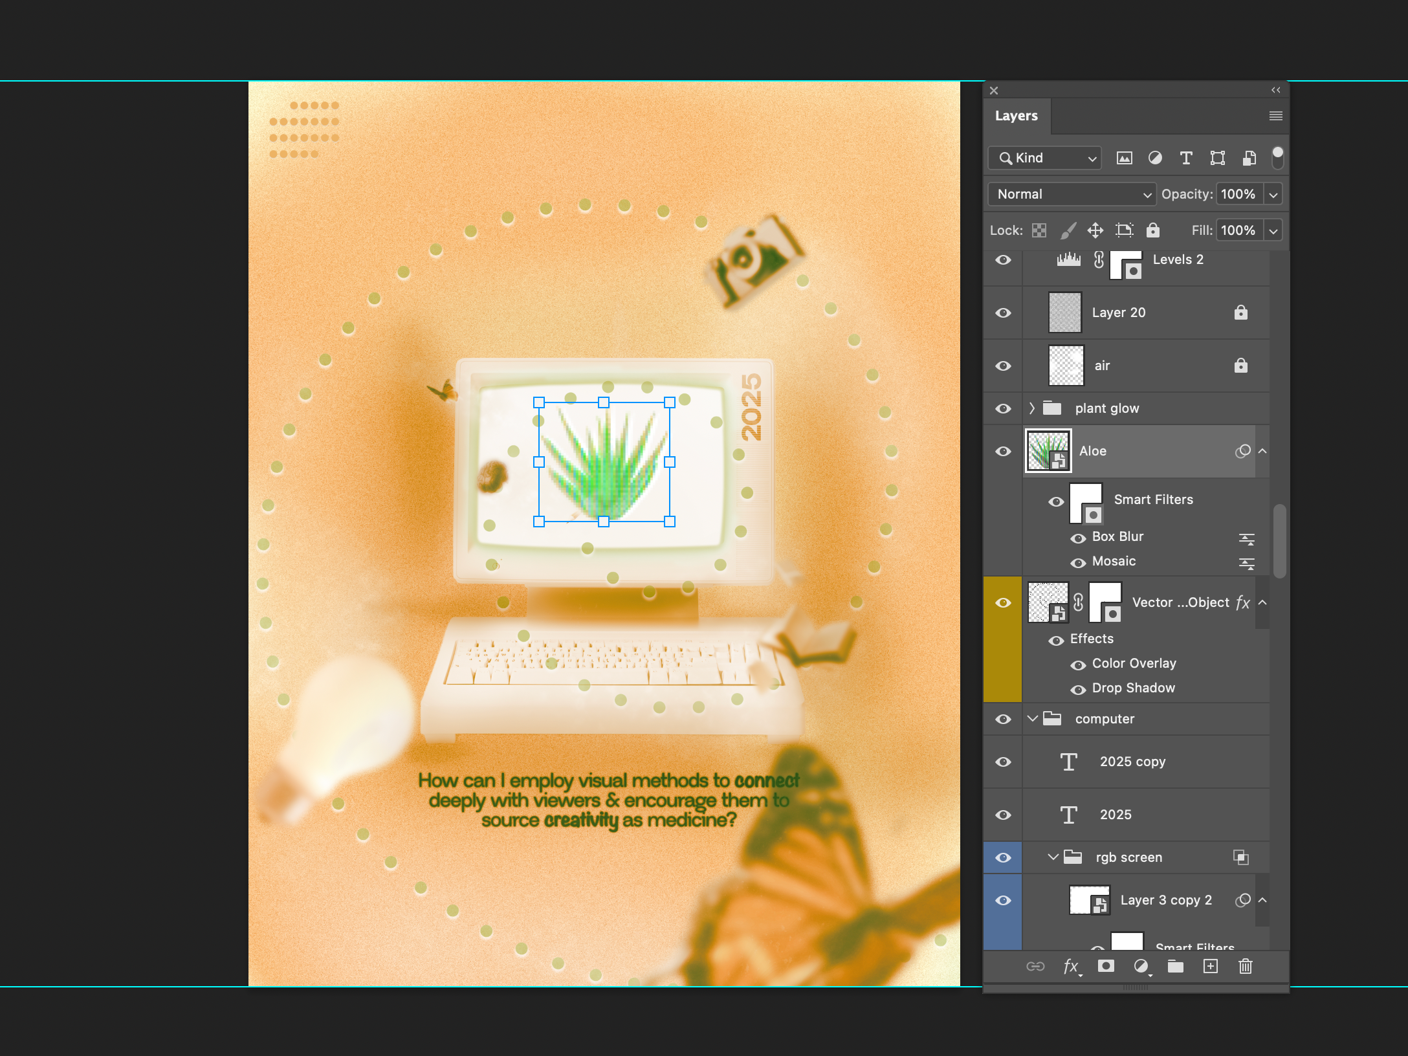Create new fill or adjustment layer
The height and width of the screenshot is (1056, 1408).
(1142, 967)
